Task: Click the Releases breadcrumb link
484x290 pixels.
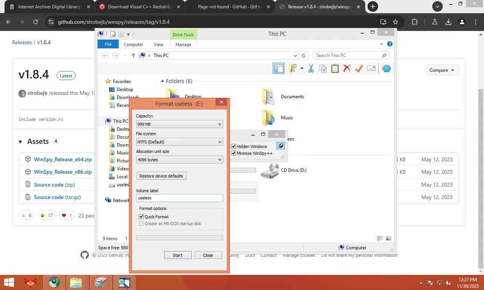Action: (22, 42)
